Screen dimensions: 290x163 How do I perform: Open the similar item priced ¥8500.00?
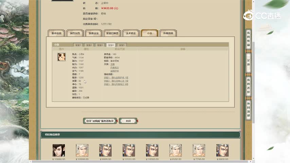tap(176, 150)
